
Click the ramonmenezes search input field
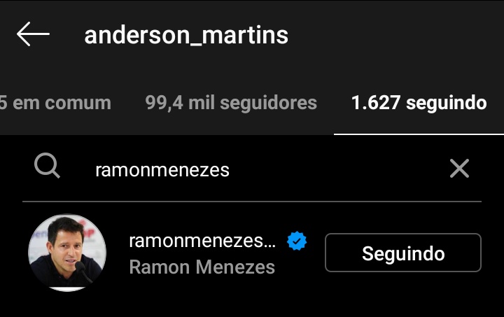tap(251, 170)
